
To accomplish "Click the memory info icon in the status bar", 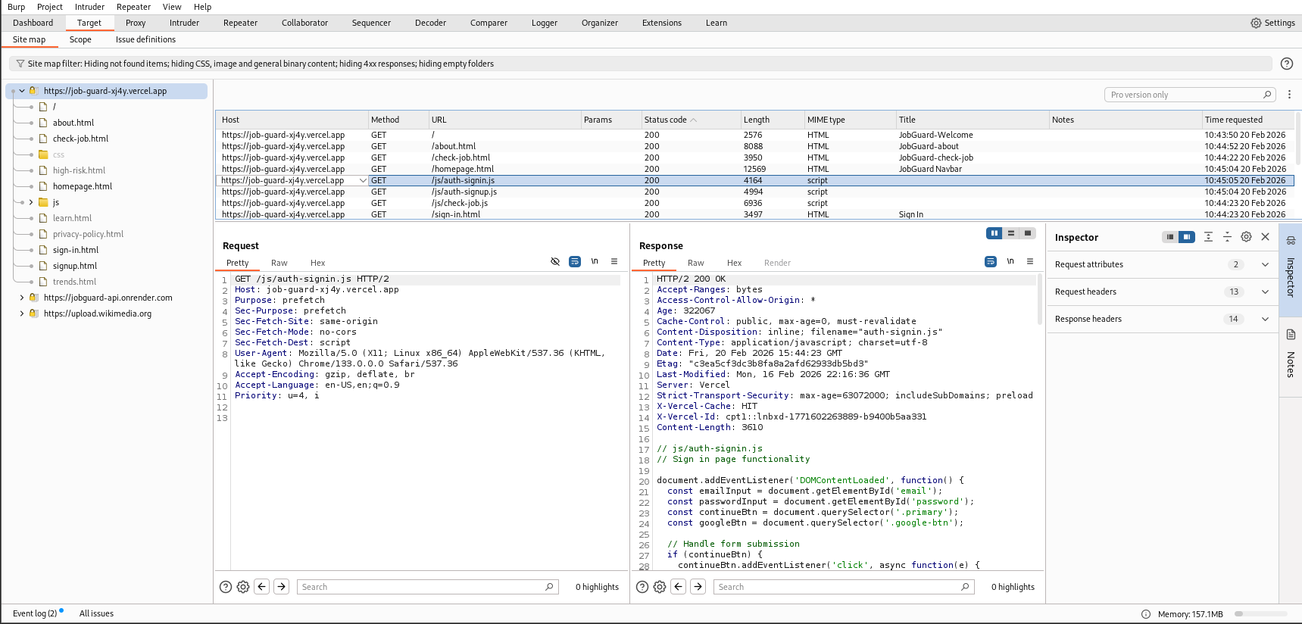I will click(x=1146, y=614).
